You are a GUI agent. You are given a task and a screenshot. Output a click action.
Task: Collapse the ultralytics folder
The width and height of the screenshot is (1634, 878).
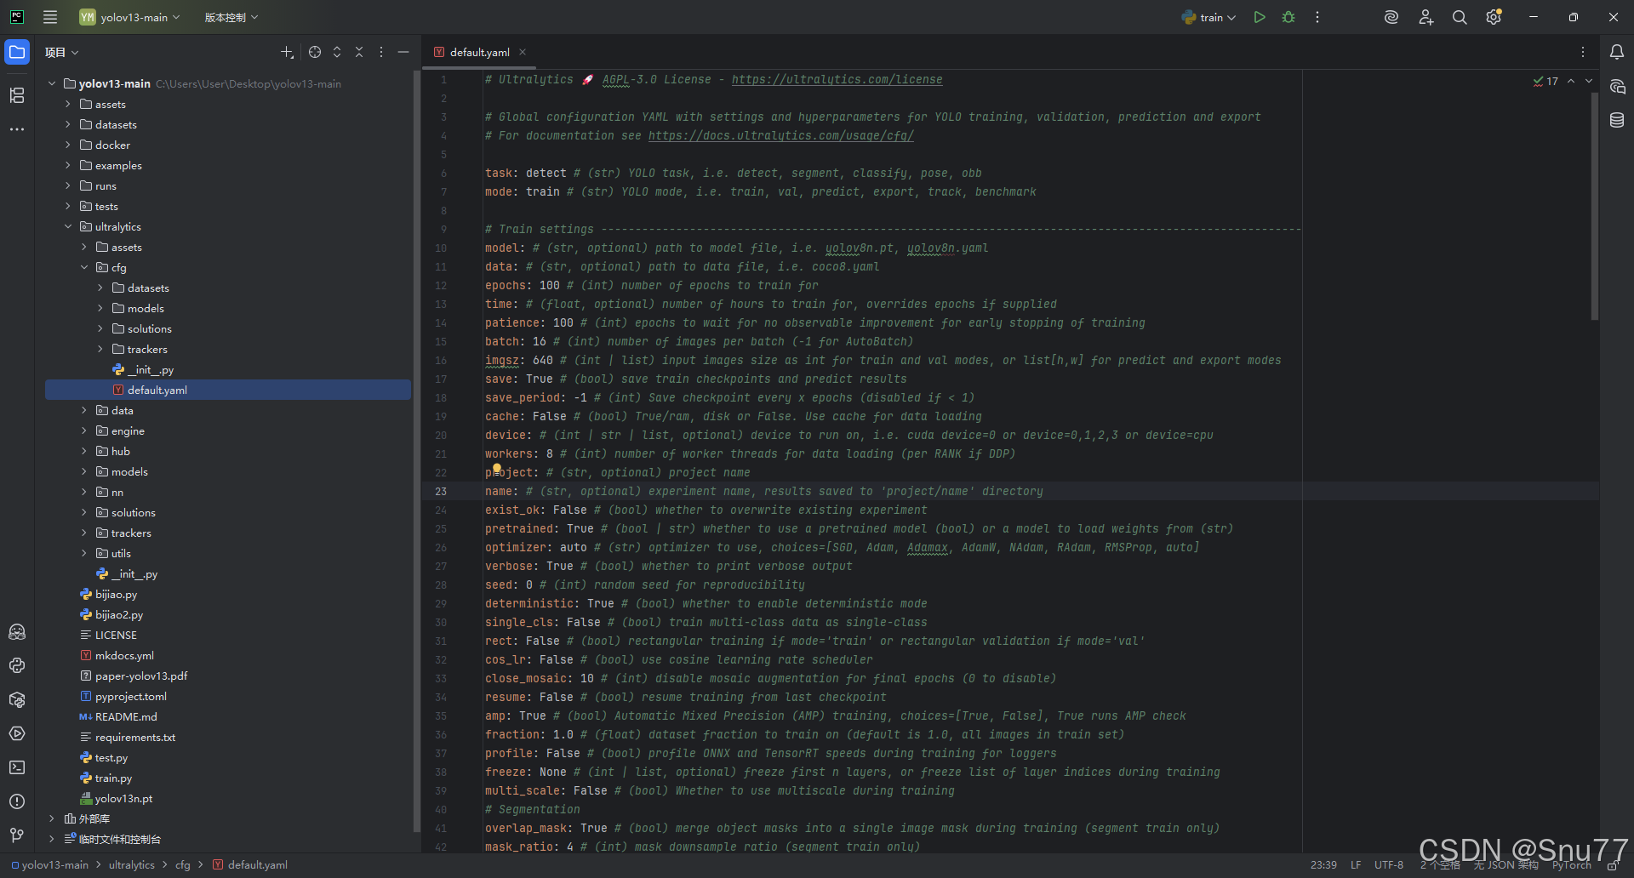(x=68, y=227)
